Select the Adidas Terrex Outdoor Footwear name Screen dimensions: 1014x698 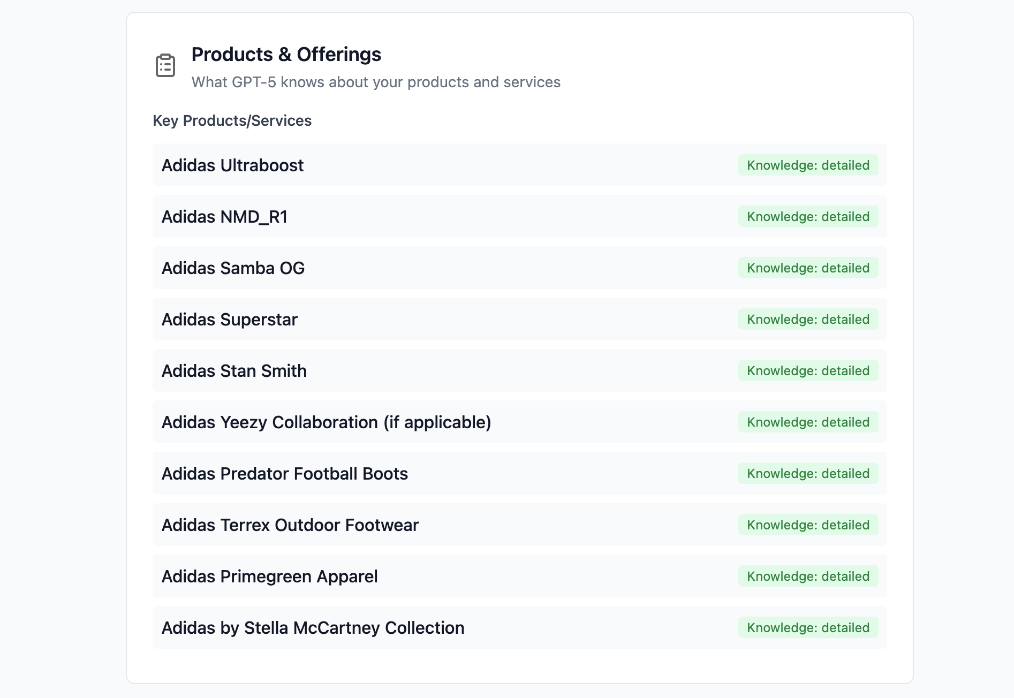tap(290, 525)
